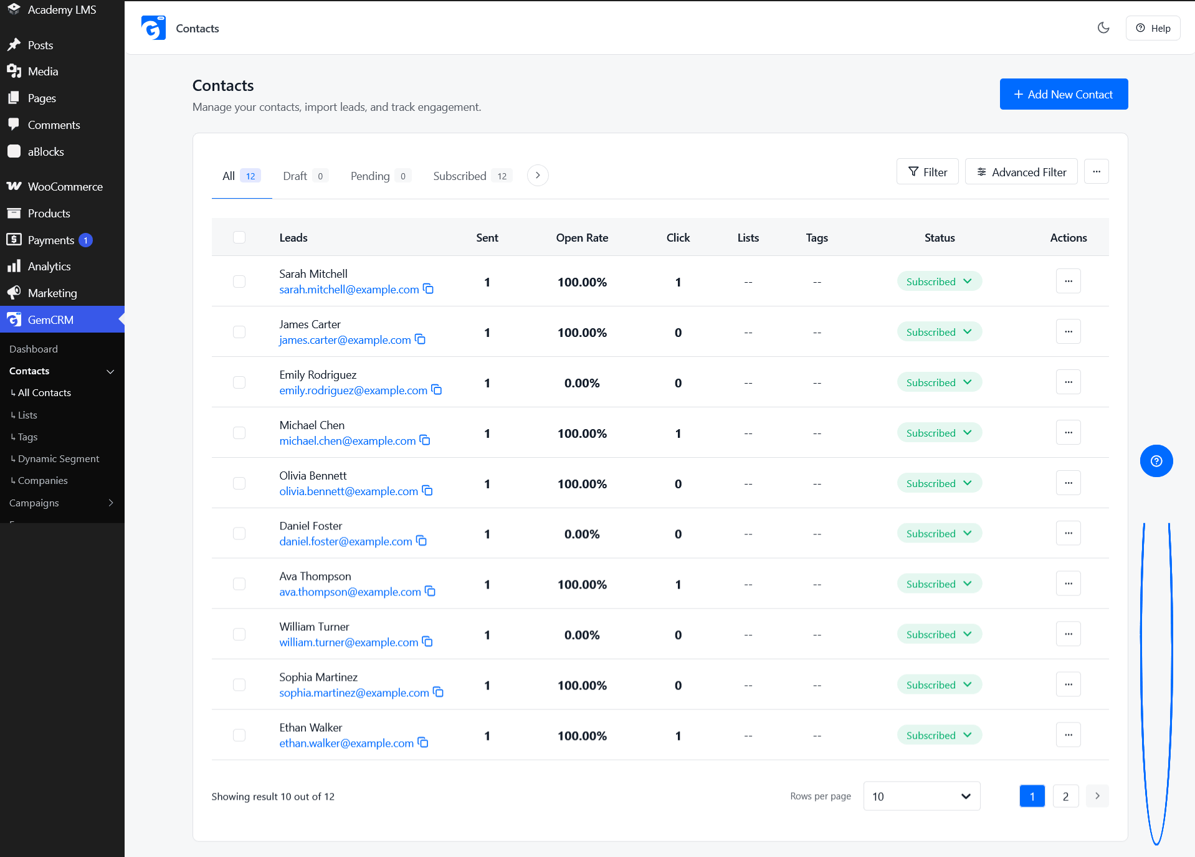Viewport: 1195px width, 857px height.
Task: Click the GemCRM logo in header
Action: click(x=153, y=28)
